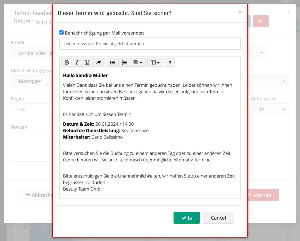Screen dimensions: 300x241
Task: Open the editor help question mark
Action: (170, 62)
